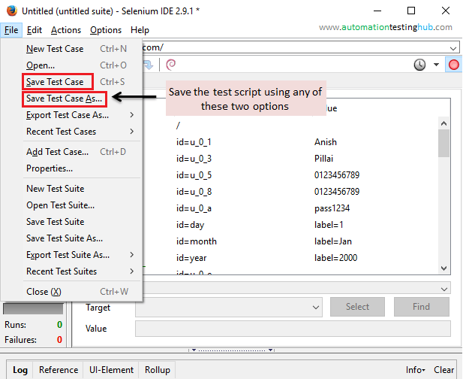Open the Info dropdown in log pane

point(415,370)
